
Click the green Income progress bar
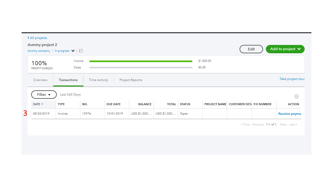141,61
